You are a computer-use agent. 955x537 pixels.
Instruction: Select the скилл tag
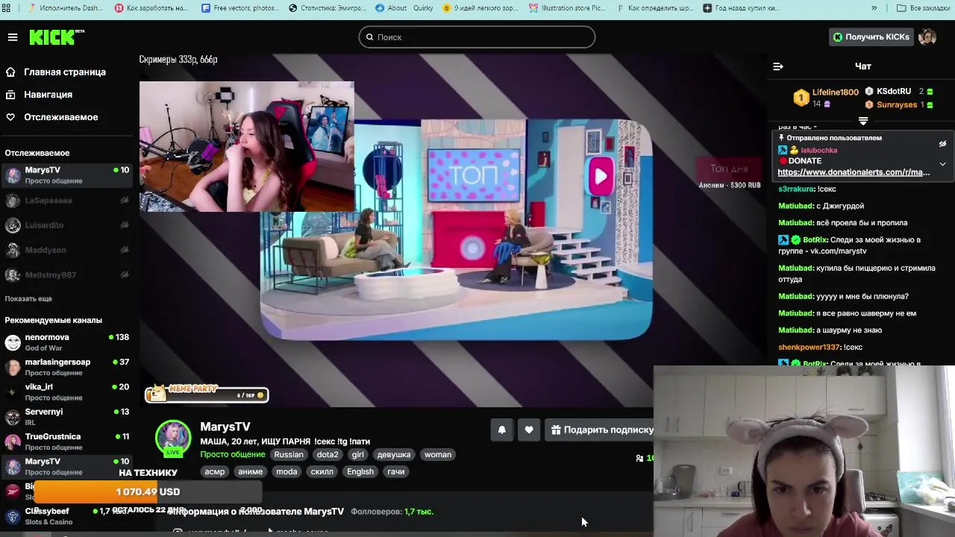[322, 471]
